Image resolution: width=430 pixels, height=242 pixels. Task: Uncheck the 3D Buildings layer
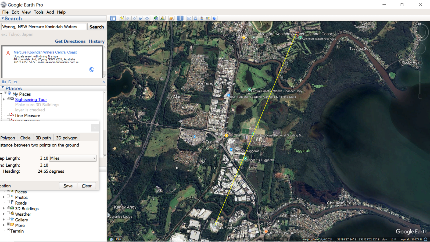pos(8,207)
